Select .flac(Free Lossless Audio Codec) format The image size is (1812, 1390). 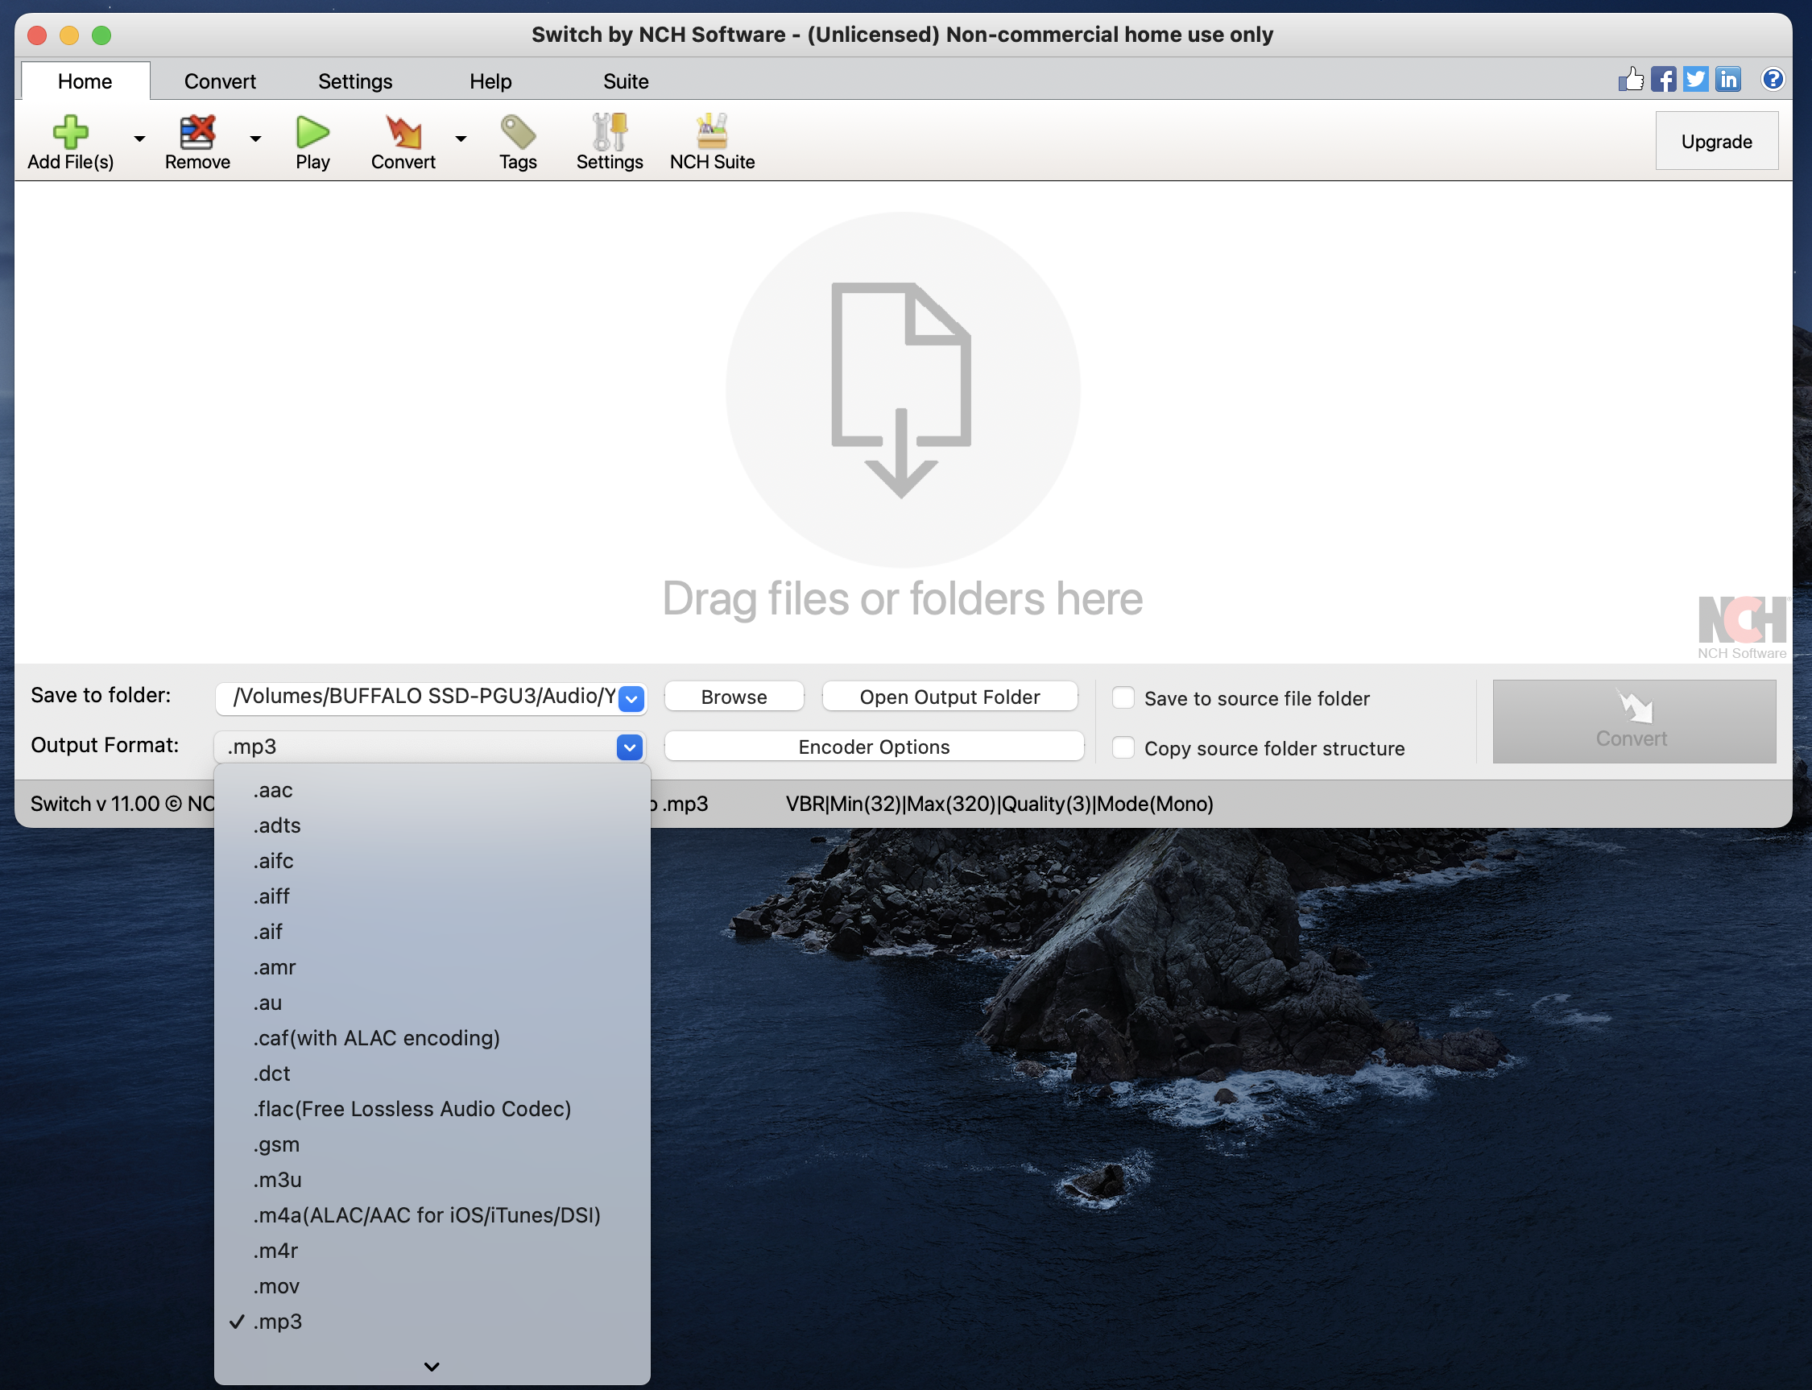(x=412, y=1109)
